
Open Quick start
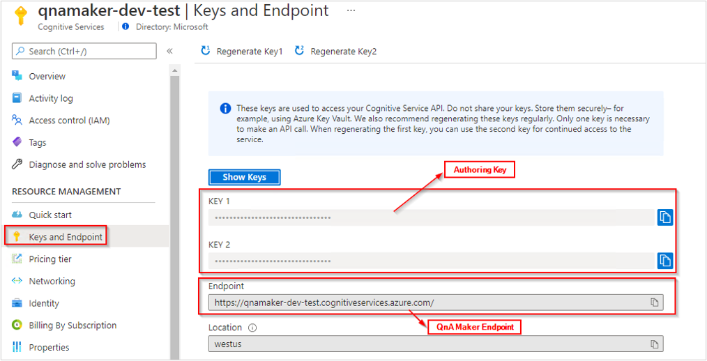click(50, 215)
